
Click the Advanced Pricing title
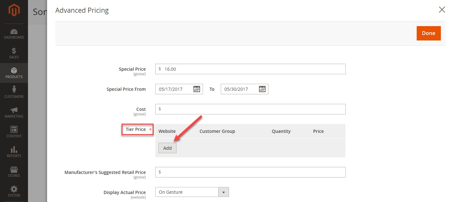click(x=82, y=11)
